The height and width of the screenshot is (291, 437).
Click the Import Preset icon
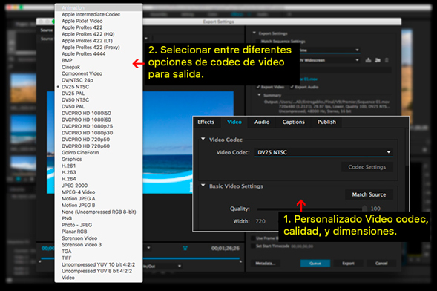pyautogui.click(x=378, y=60)
